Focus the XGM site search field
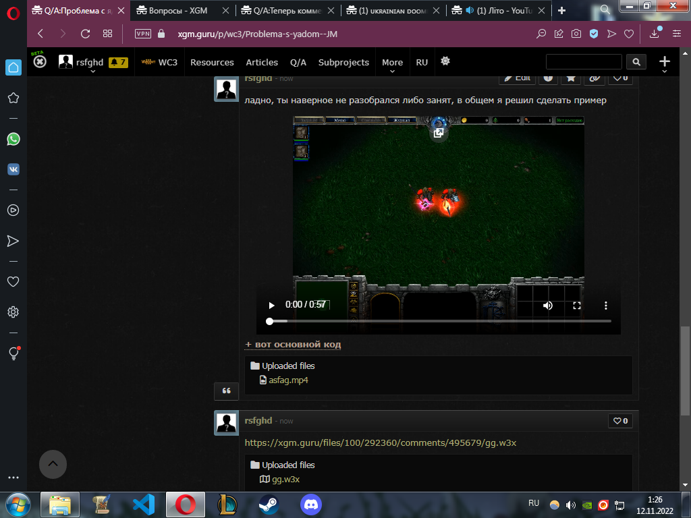 (x=584, y=61)
